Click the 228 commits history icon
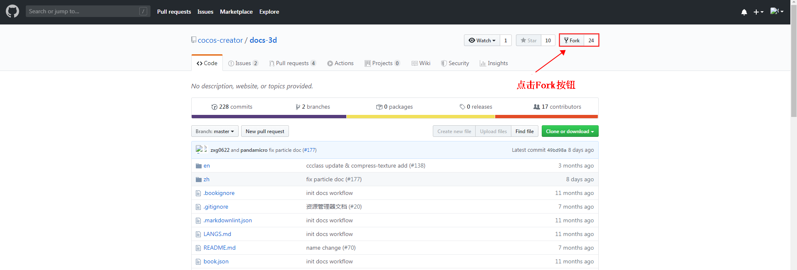The image size is (797, 270). point(215,107)
